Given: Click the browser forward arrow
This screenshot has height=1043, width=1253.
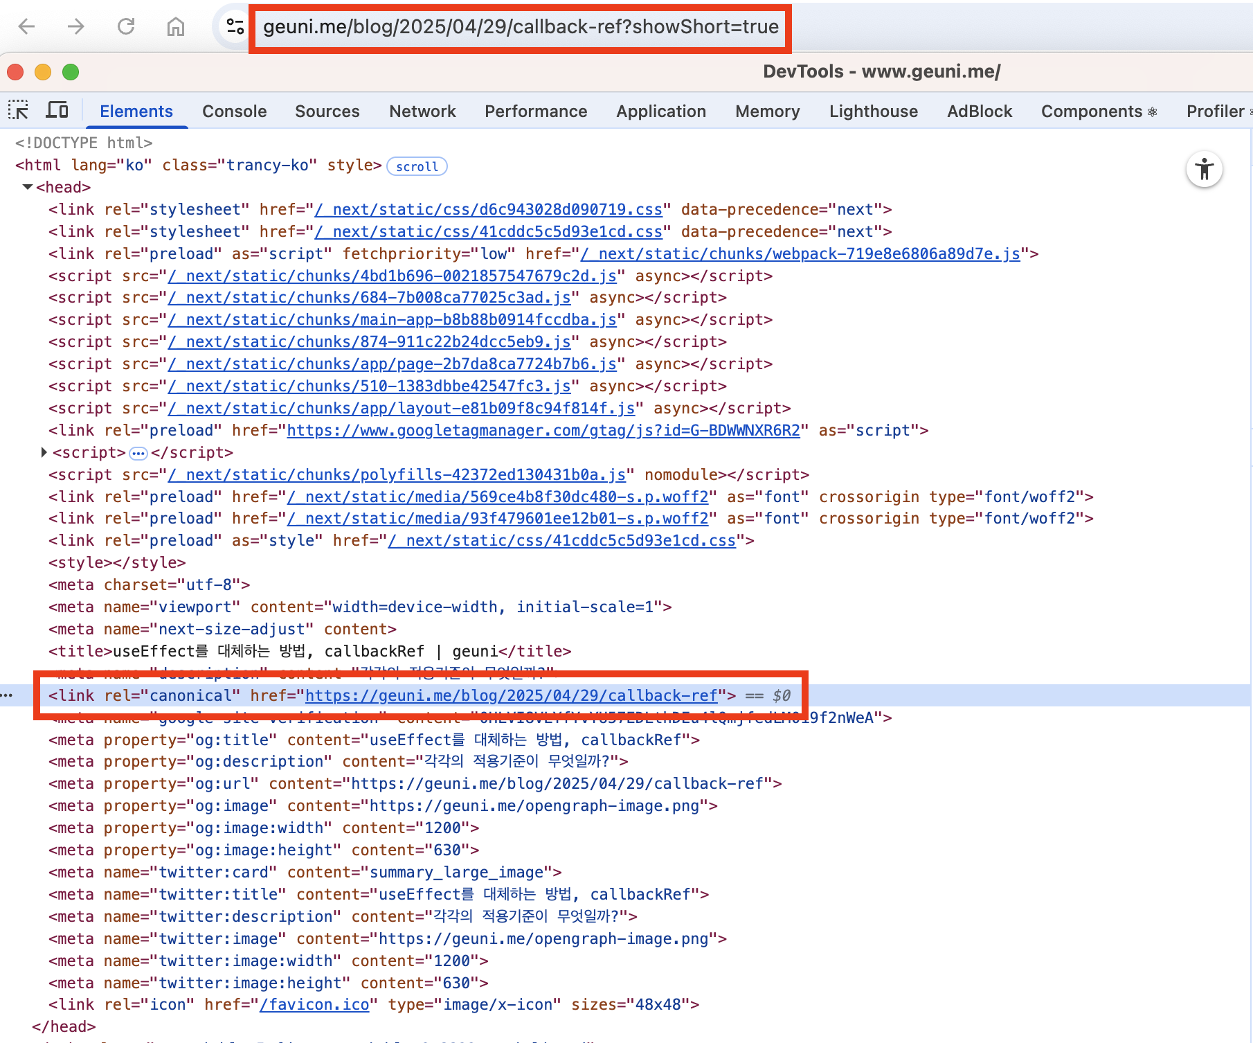Looking at the screenshot, I should [x=76, y=27].
